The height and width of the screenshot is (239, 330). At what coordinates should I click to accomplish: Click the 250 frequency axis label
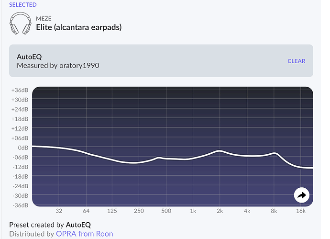point(139,211)
